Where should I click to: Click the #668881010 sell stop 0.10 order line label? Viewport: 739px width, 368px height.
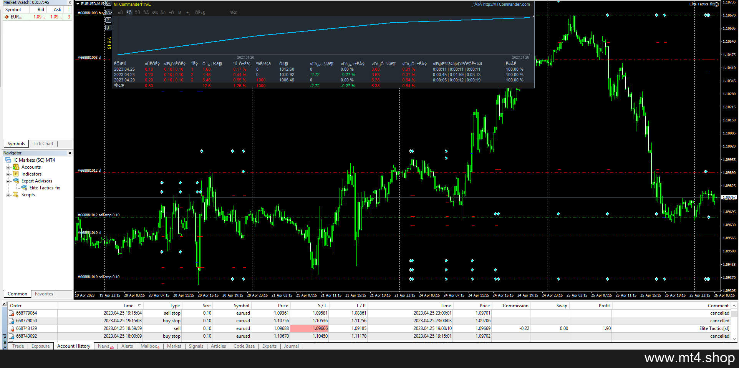[x=99, y=277]
